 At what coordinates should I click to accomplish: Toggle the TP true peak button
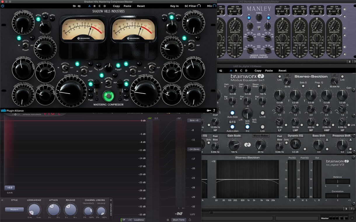[x=124, y=220]
